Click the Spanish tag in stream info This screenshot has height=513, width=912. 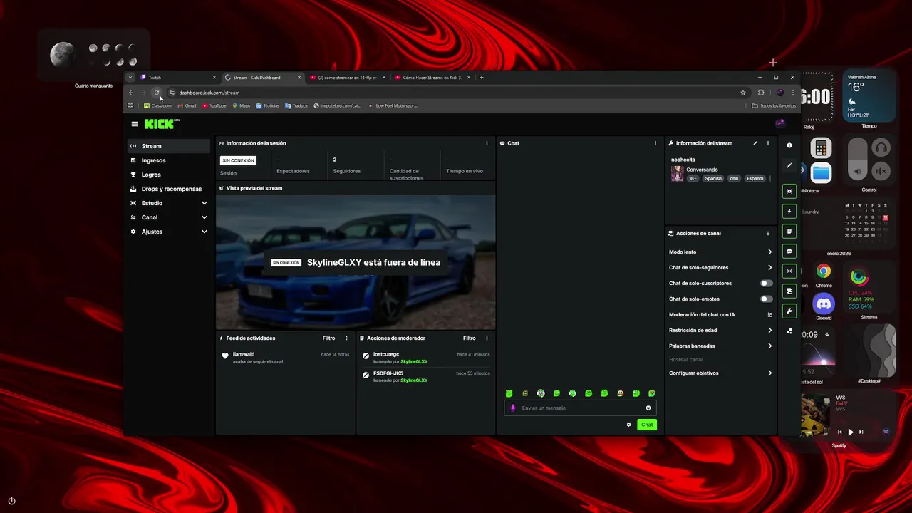[713, 178]
